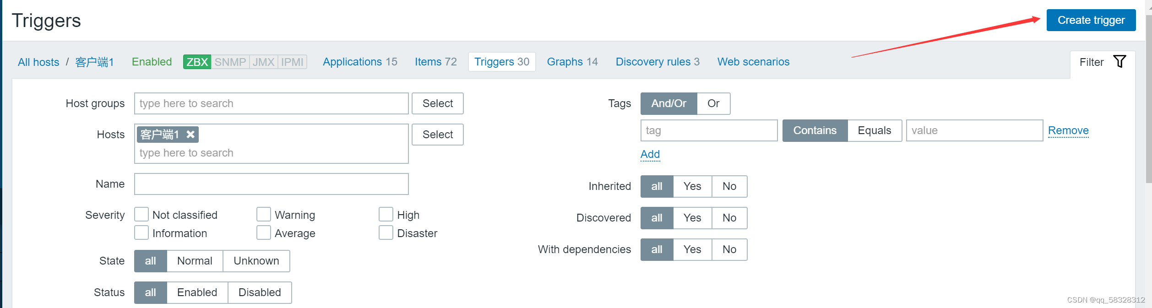Click the Remove tag link
Viewport: 1152px width, 308px height.
pyautogui.click(x=1068, y=131)
